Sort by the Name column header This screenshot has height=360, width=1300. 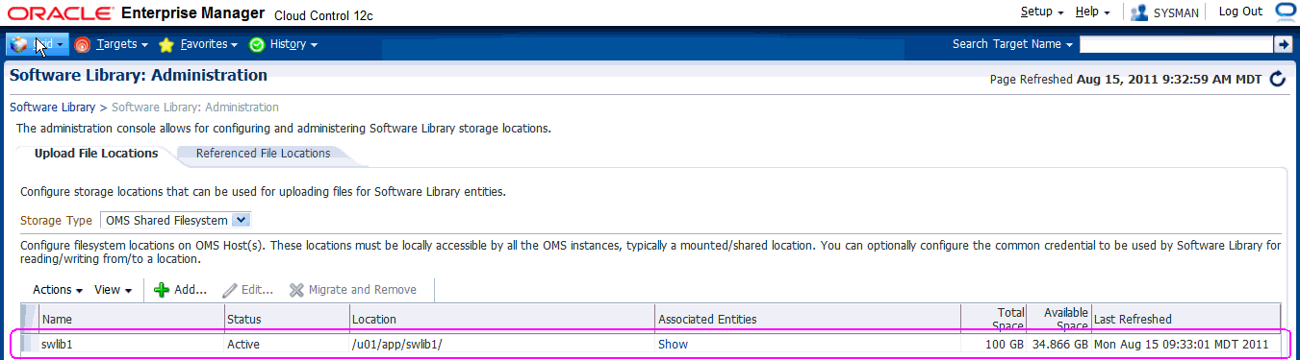pyautogui.click(x=131, y=319)
